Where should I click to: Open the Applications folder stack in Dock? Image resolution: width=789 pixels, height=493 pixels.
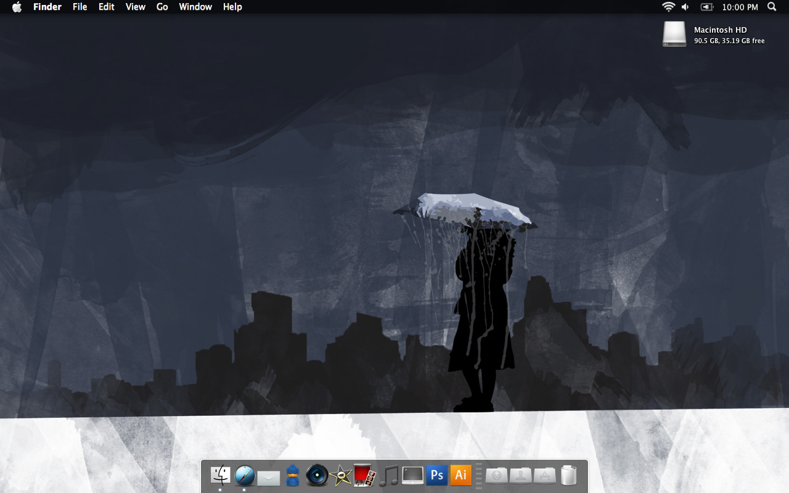point(545,476)
